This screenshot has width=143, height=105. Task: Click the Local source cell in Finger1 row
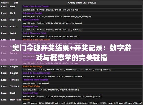[4, 66]
